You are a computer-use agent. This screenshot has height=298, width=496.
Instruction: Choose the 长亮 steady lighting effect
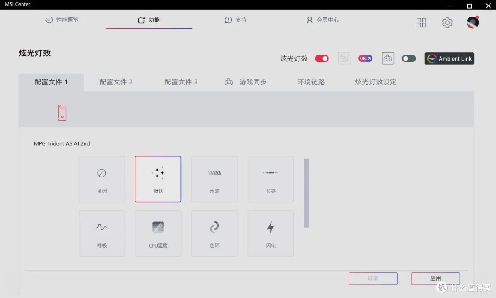point(271,179)
